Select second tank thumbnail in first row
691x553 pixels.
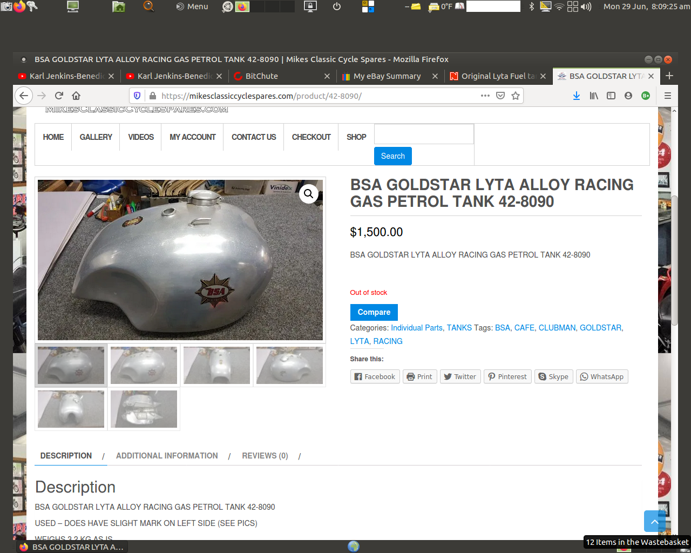pos(144,366)
